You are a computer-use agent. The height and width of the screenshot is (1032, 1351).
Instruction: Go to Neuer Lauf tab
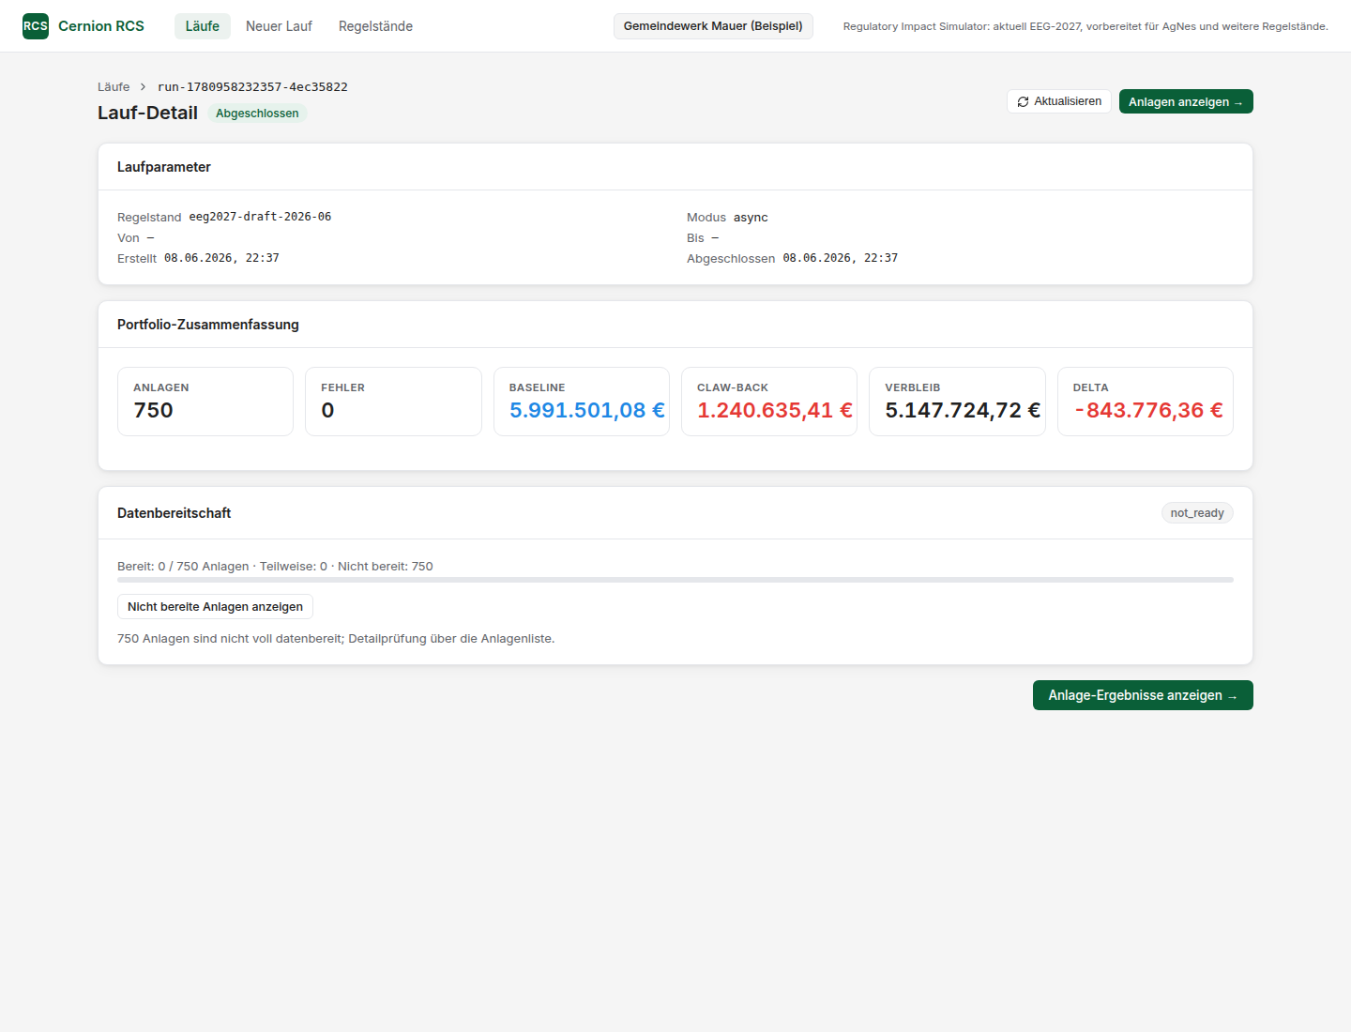279,26
